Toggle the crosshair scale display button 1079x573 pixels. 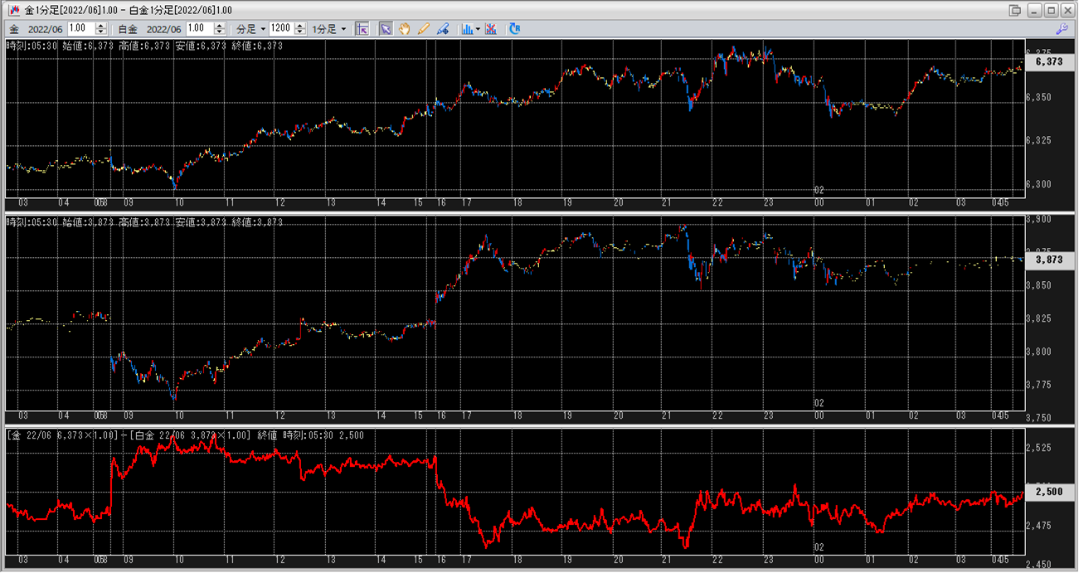[x=362, y=29]
